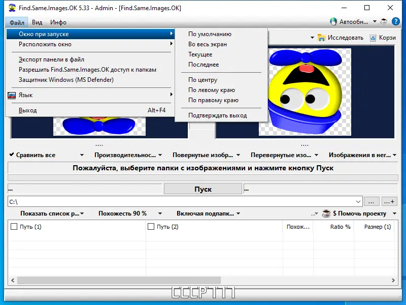This screenshot has height=305, width=406.
Task: Check the Путь (2) column checkbox
Action: pos(150,227)
